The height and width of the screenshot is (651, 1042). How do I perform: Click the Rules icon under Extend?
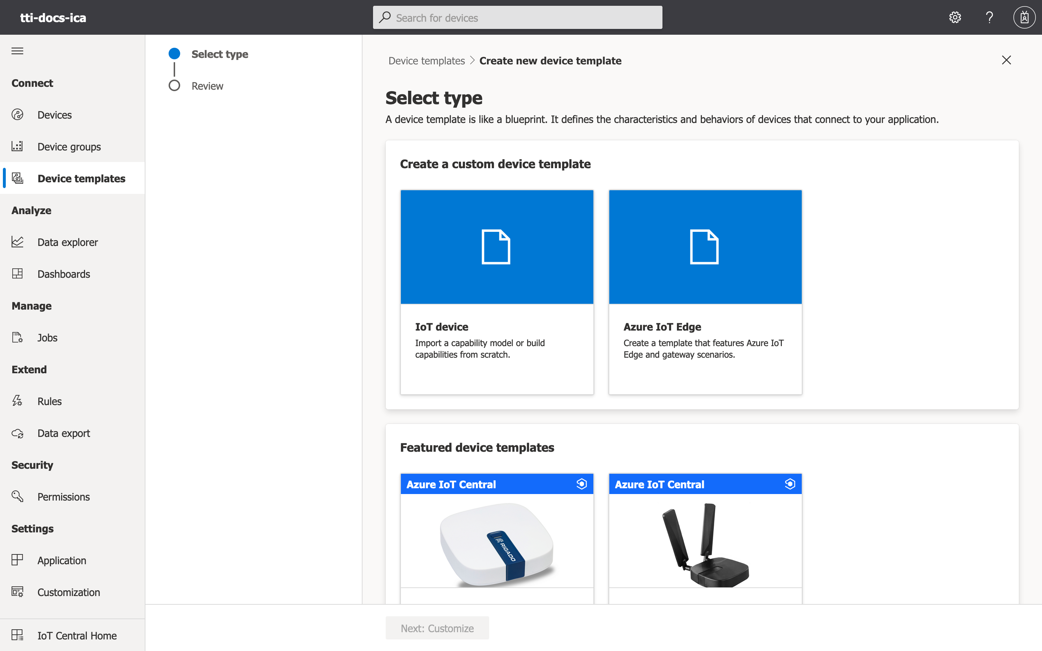17,400
